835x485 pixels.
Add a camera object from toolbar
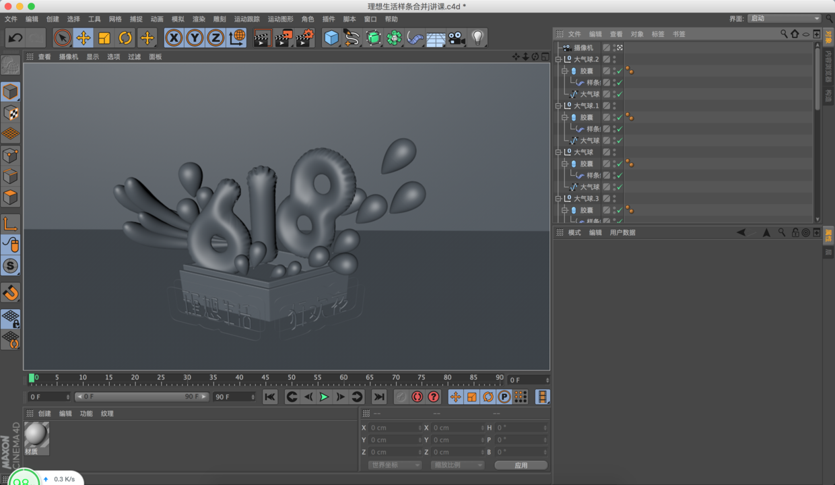coord(457,38)
